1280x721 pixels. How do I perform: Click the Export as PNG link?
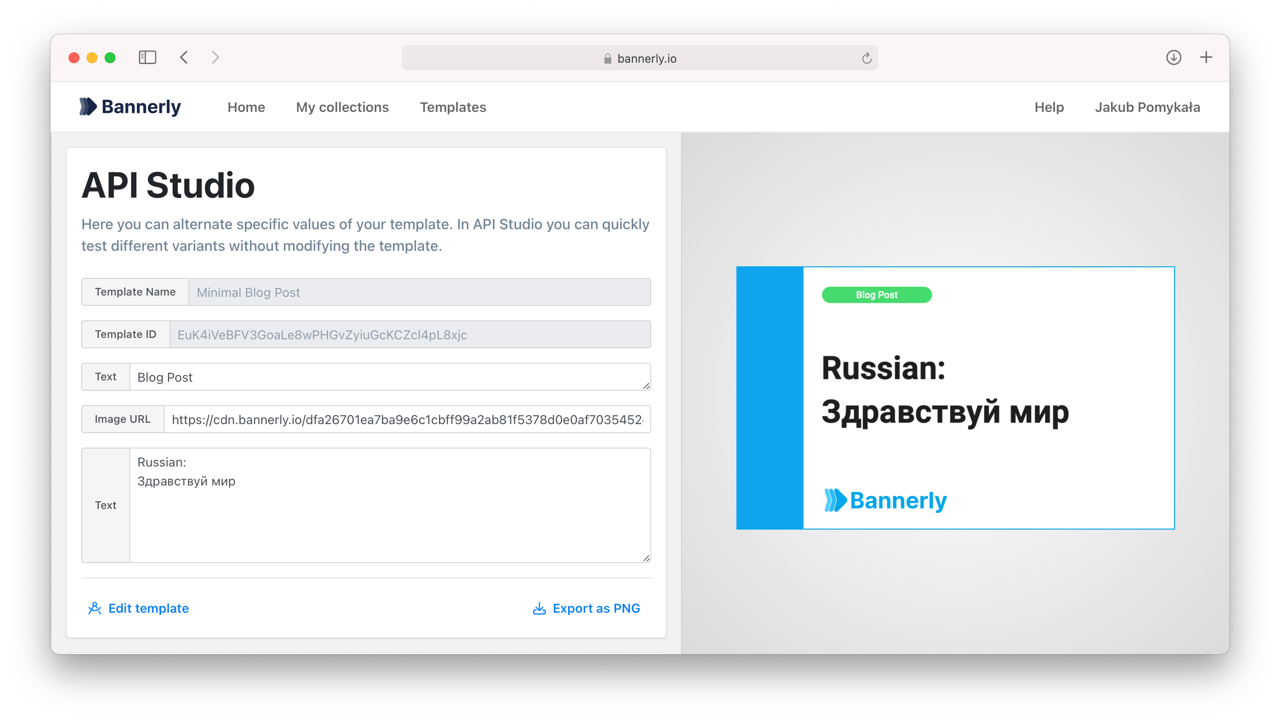586,608
